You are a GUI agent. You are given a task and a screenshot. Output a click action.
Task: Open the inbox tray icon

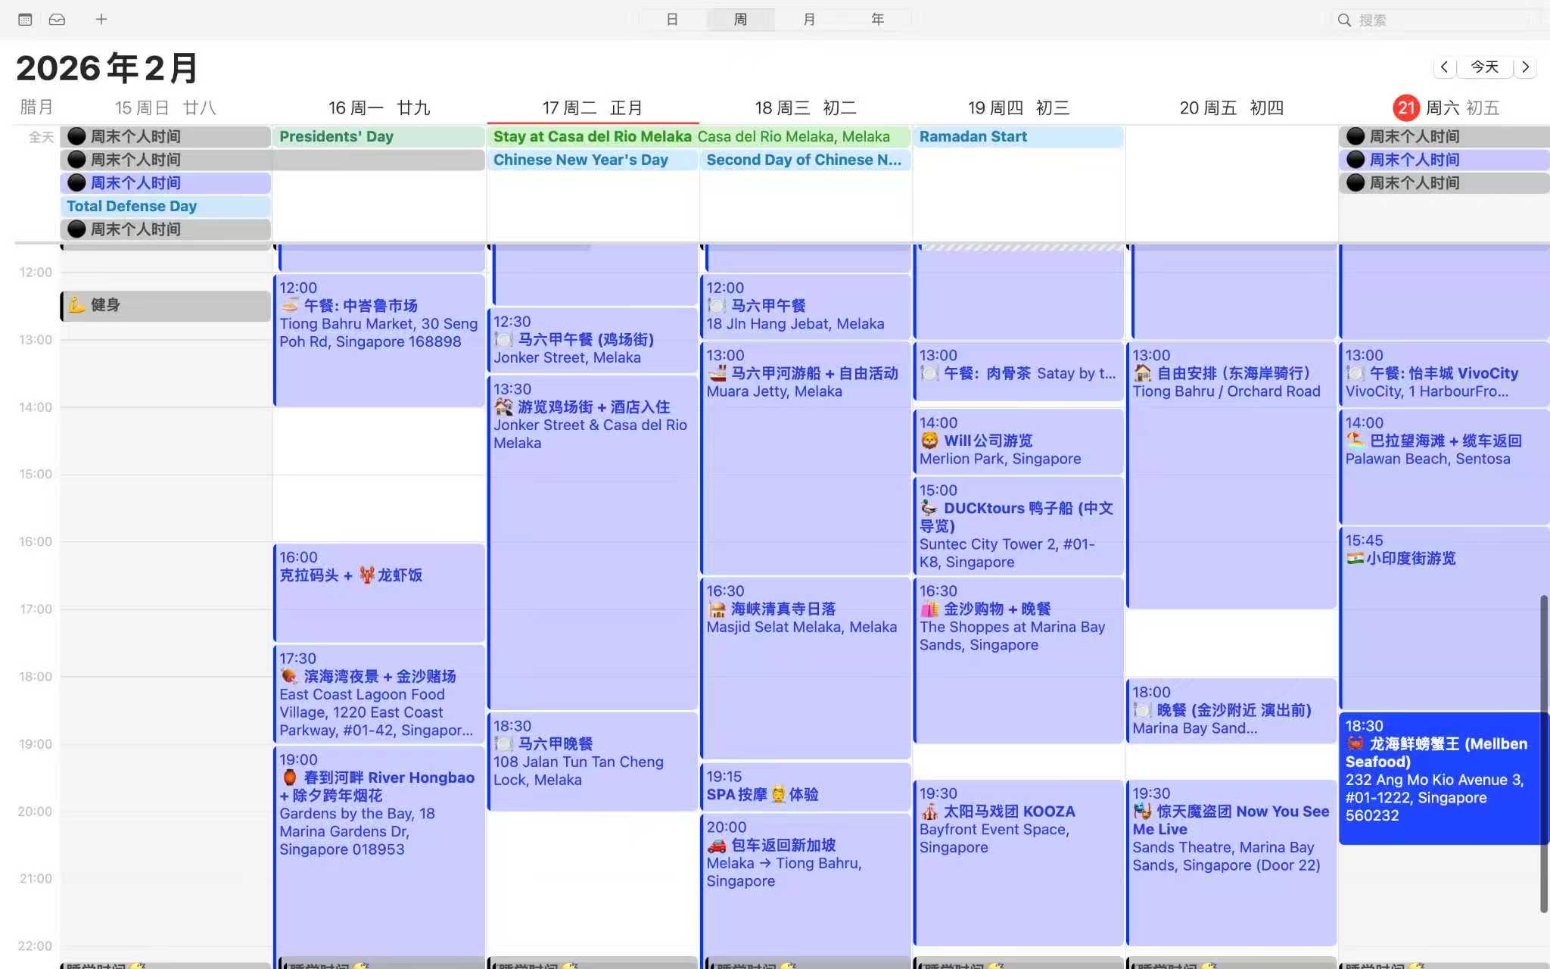pyautogui.click(x=57, y=20)
